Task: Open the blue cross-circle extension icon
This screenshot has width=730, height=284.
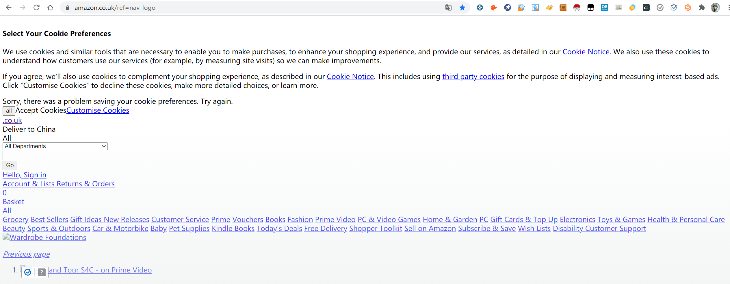Action: pyautogui.click(x=480, y=8)
